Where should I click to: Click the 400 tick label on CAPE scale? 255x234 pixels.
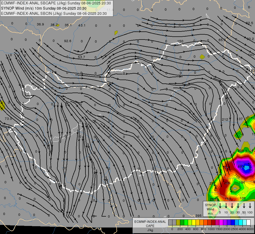(x=188, y=229)
